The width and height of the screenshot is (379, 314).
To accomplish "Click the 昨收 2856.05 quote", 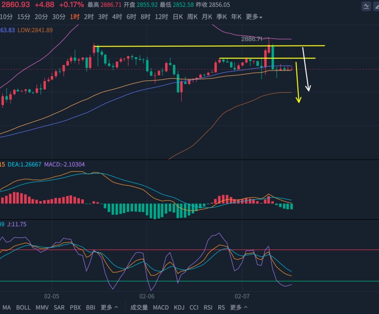I will point(213,5).
